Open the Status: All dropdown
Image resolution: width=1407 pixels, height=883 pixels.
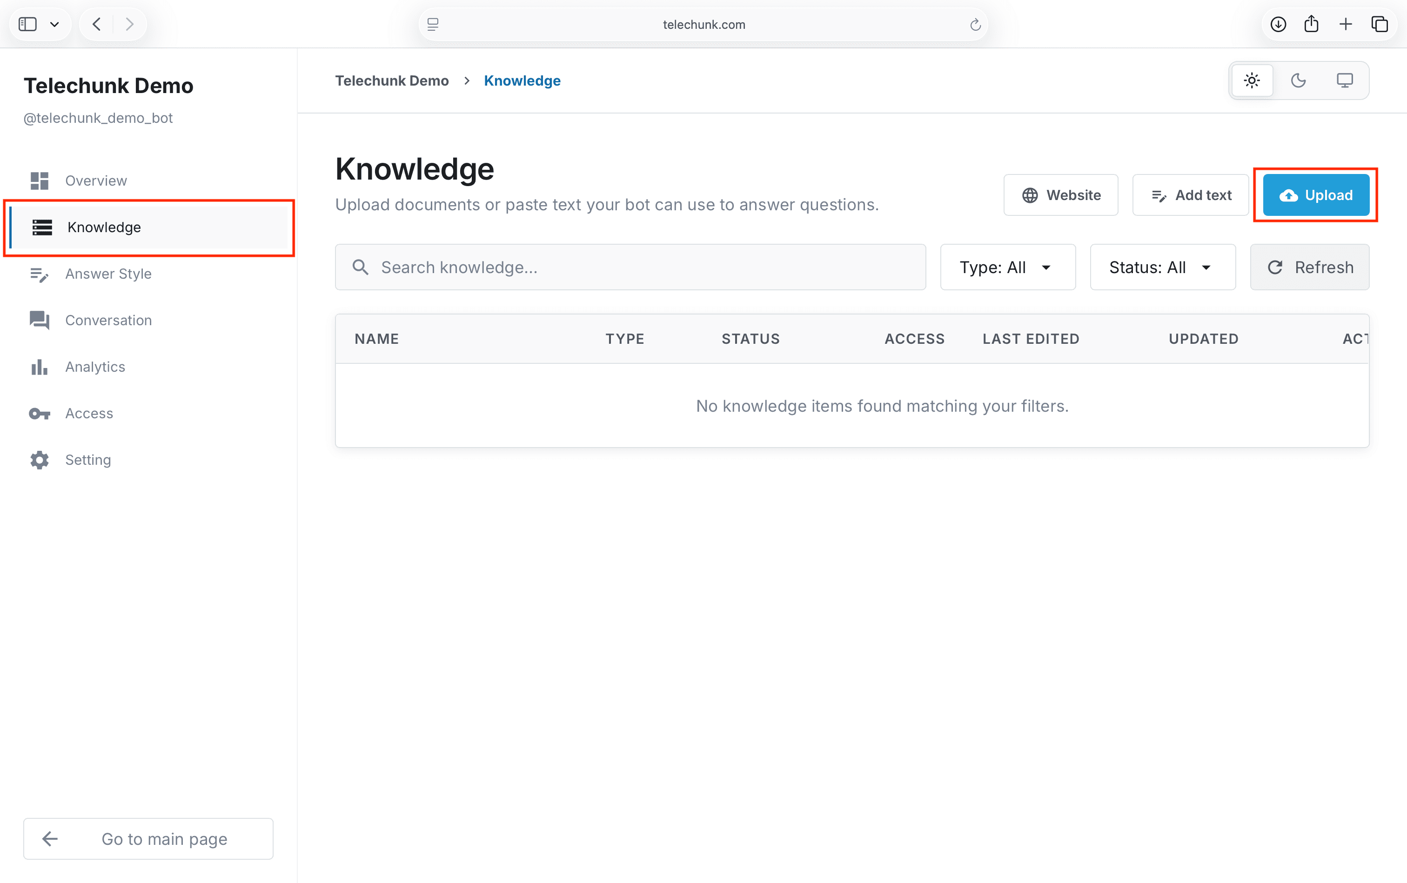(1162, 267)
